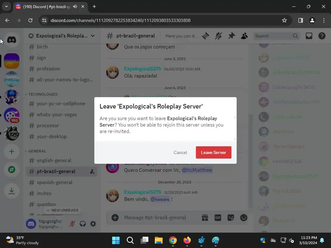331x248 pixels.
Task: Open the whats-your-vegas channel
Action: [61, 115]
